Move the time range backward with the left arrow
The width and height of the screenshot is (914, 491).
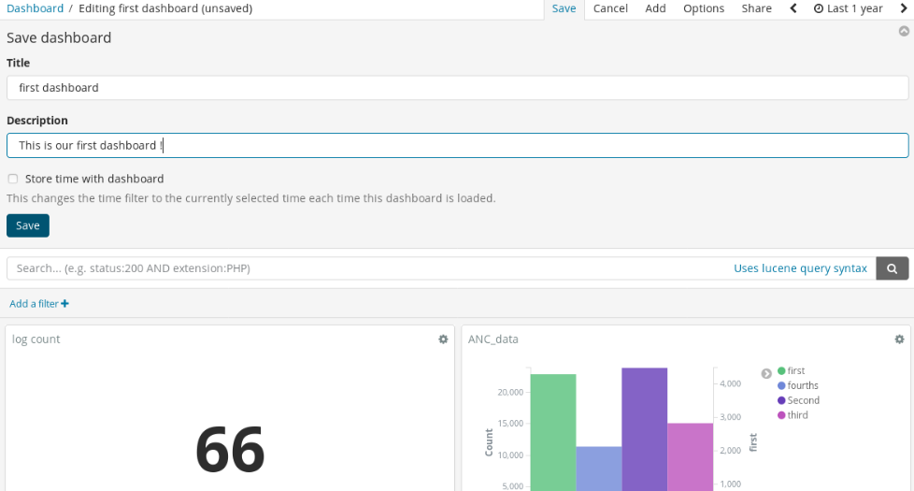[x=793, y=8]
